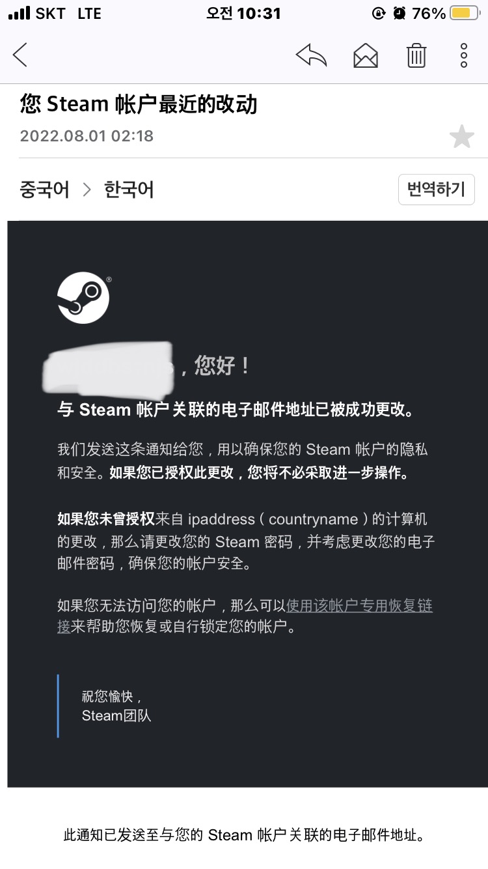Tap the Steam logo in email
The width and height of the screenshot is (488, 869).
pyautogui.click(x=83, y=298)
